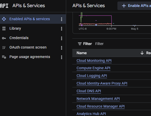Click the bold Filter label

[87, 44]
